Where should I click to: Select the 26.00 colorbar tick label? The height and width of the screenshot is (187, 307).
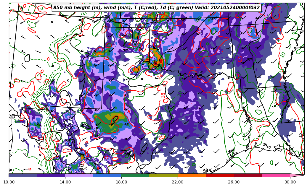tap(234, 182)
